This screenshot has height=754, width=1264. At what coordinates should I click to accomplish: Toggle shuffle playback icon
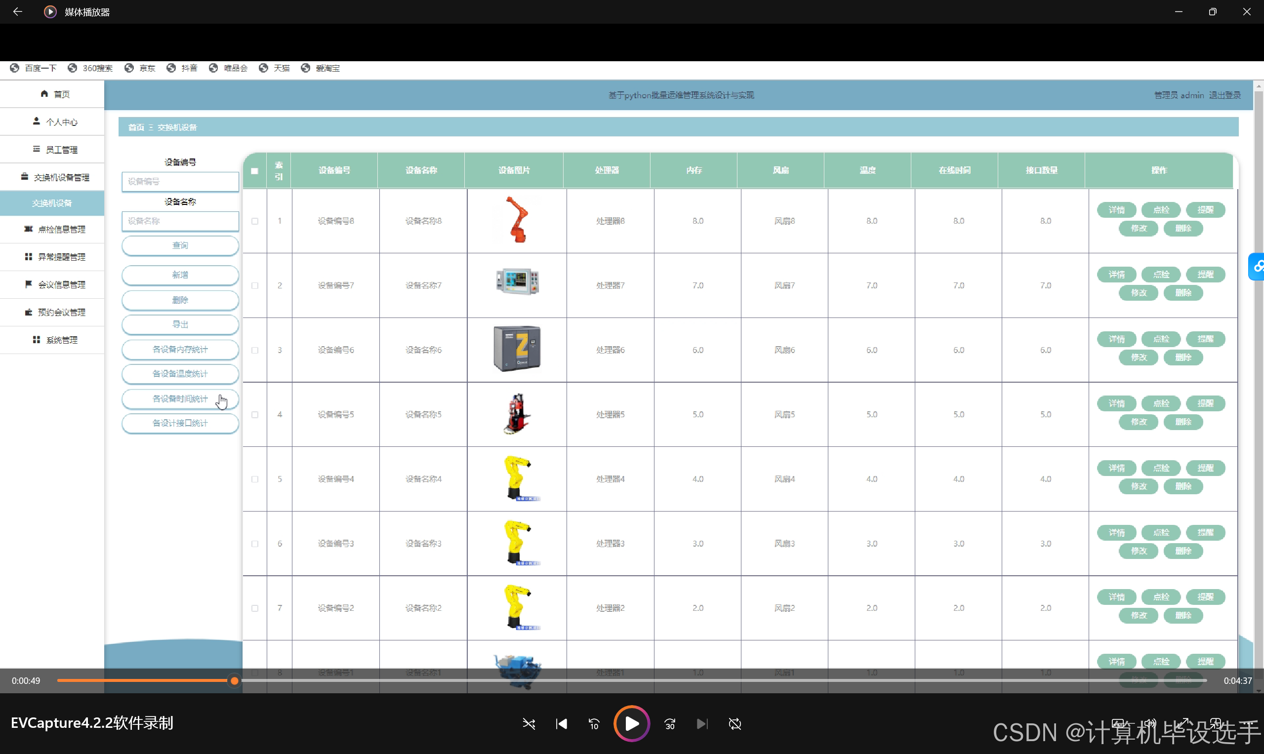point(529,723)
